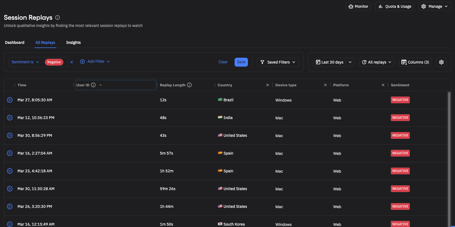Select the All Replays tab
Screen dimensions: 455x227
[x=45, y=42]
